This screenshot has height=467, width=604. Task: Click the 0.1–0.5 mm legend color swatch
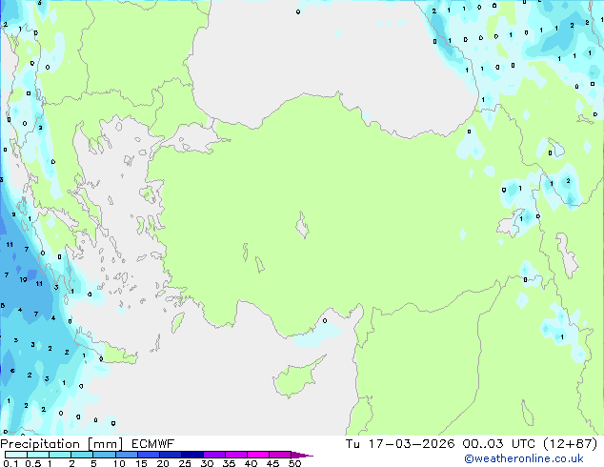pos(16,455)
